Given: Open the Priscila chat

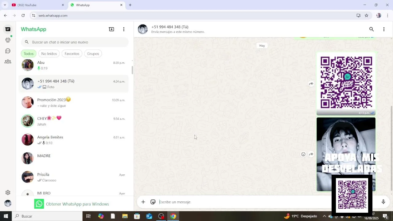Looking at the screenshot, I should pos(74,177).
